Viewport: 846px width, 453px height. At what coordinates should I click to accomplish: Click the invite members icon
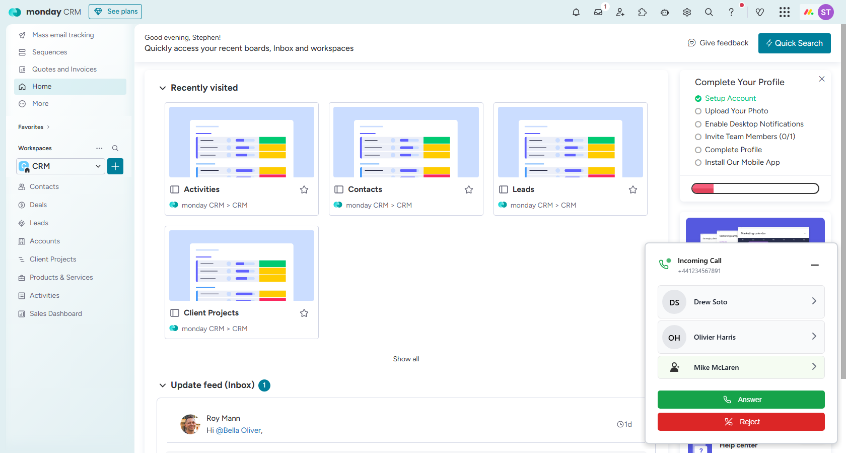point(620,12)
